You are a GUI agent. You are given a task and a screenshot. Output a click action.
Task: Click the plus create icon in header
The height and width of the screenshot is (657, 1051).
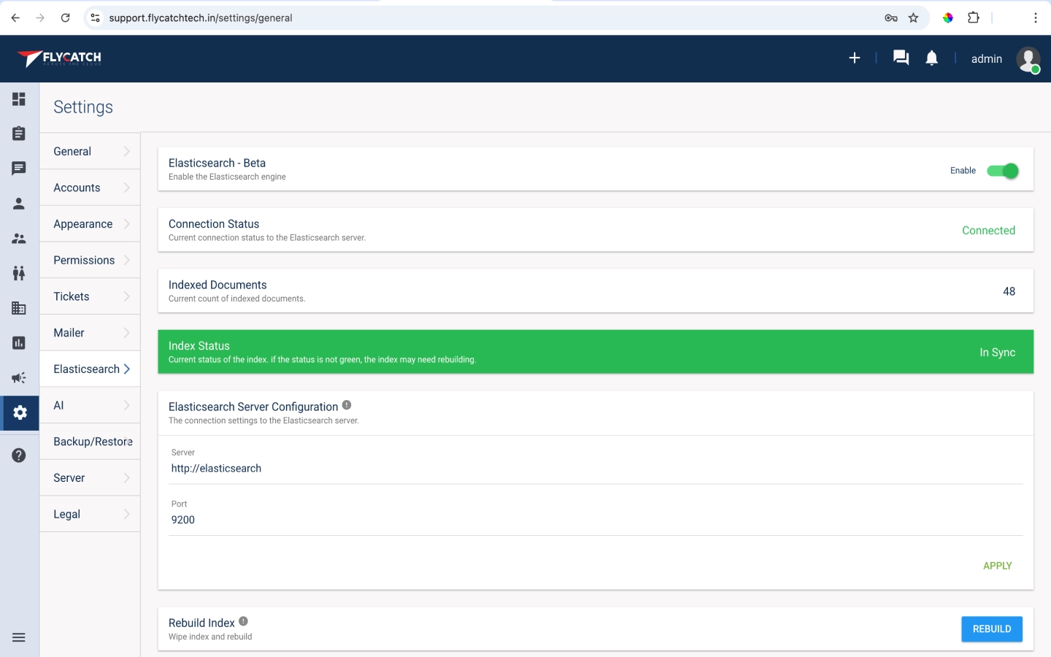(855, 58)
